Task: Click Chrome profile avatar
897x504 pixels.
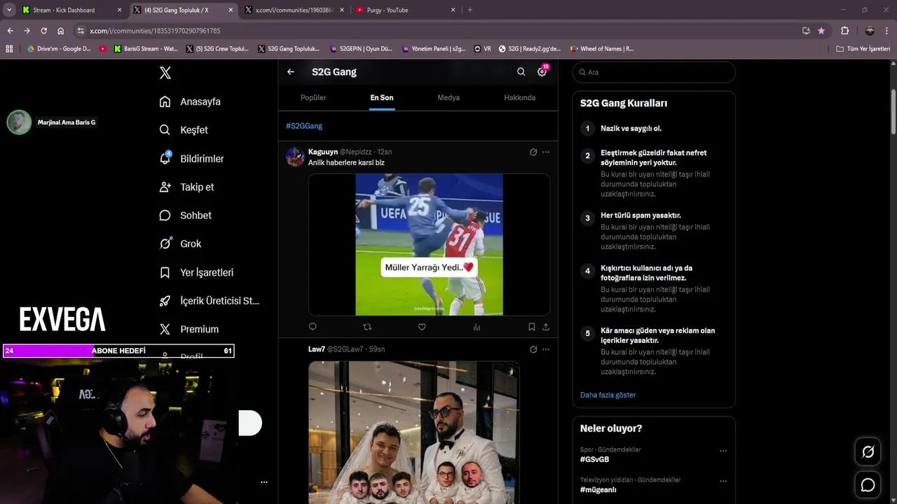Action: click(x=870, y=31)
